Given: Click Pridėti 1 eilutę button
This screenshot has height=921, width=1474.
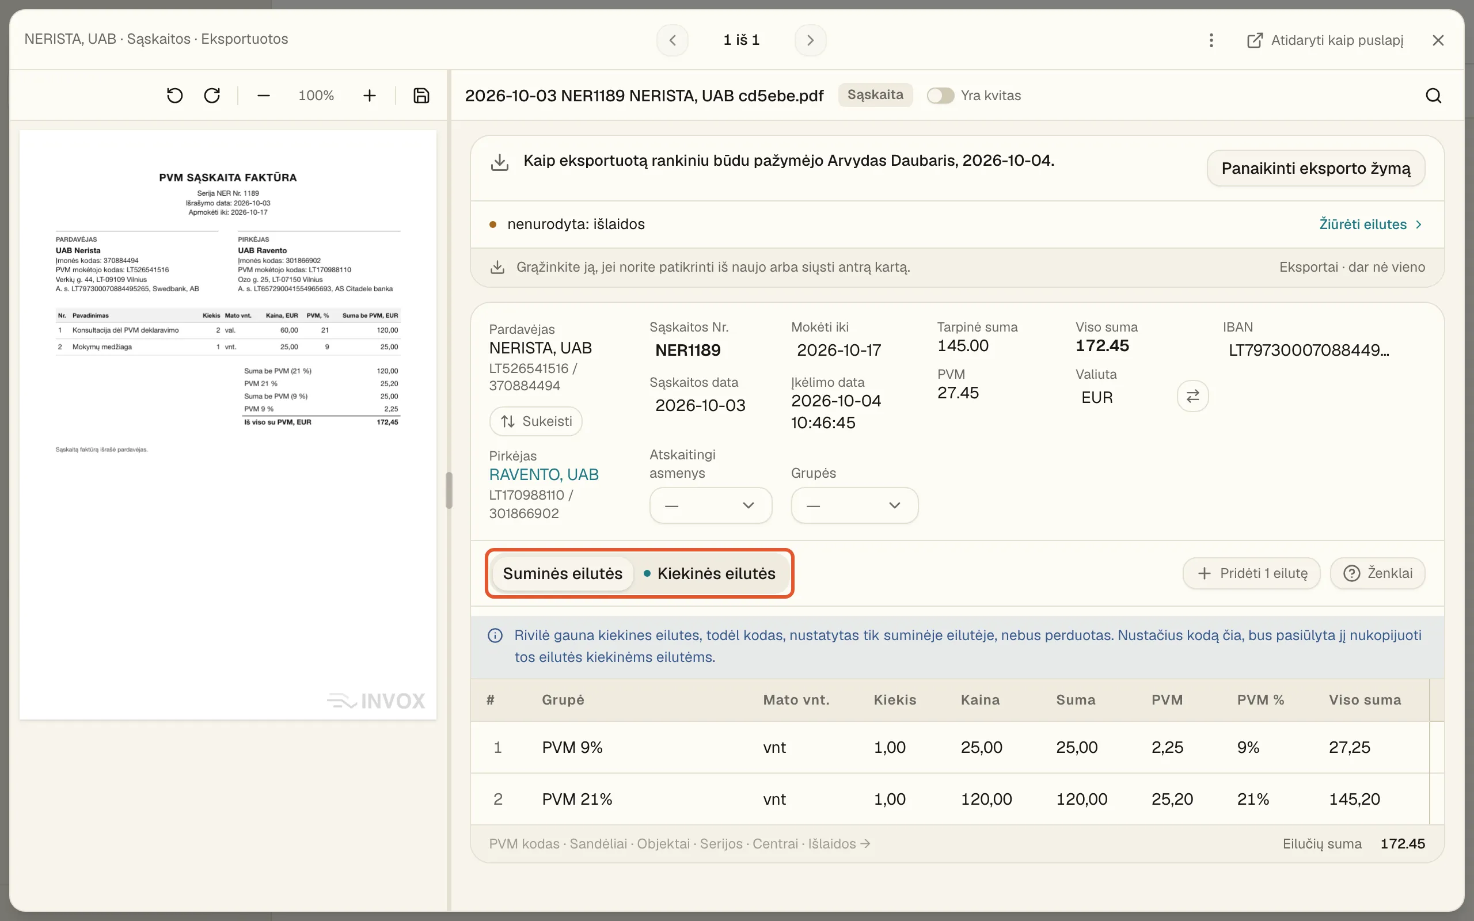Looking at the screenshot, I should point(1251,573).
